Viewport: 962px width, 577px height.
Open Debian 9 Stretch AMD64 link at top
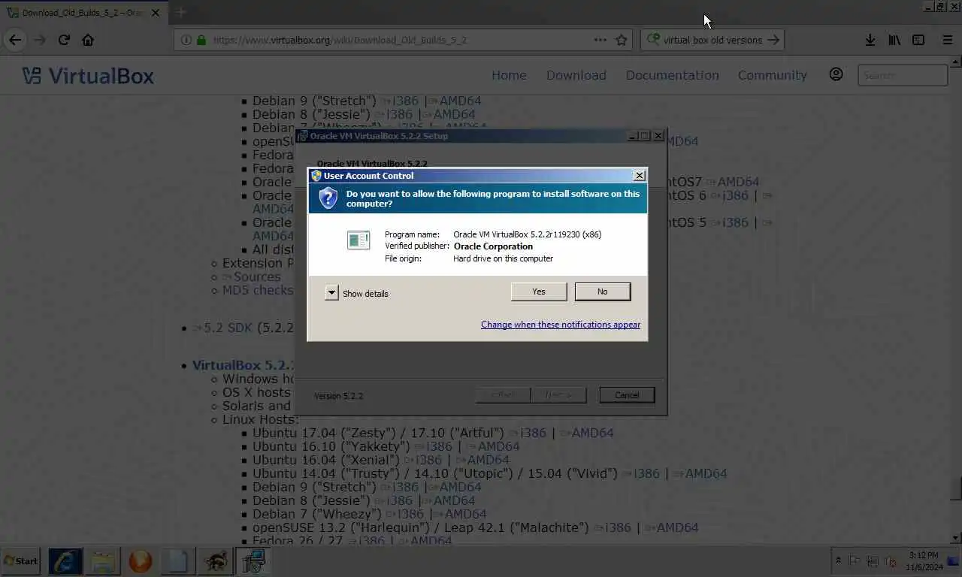click(x=455, y=101)
